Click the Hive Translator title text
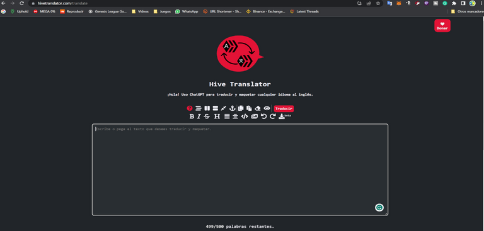Screen dimensions: 484x231 click(x=240, y=84)
